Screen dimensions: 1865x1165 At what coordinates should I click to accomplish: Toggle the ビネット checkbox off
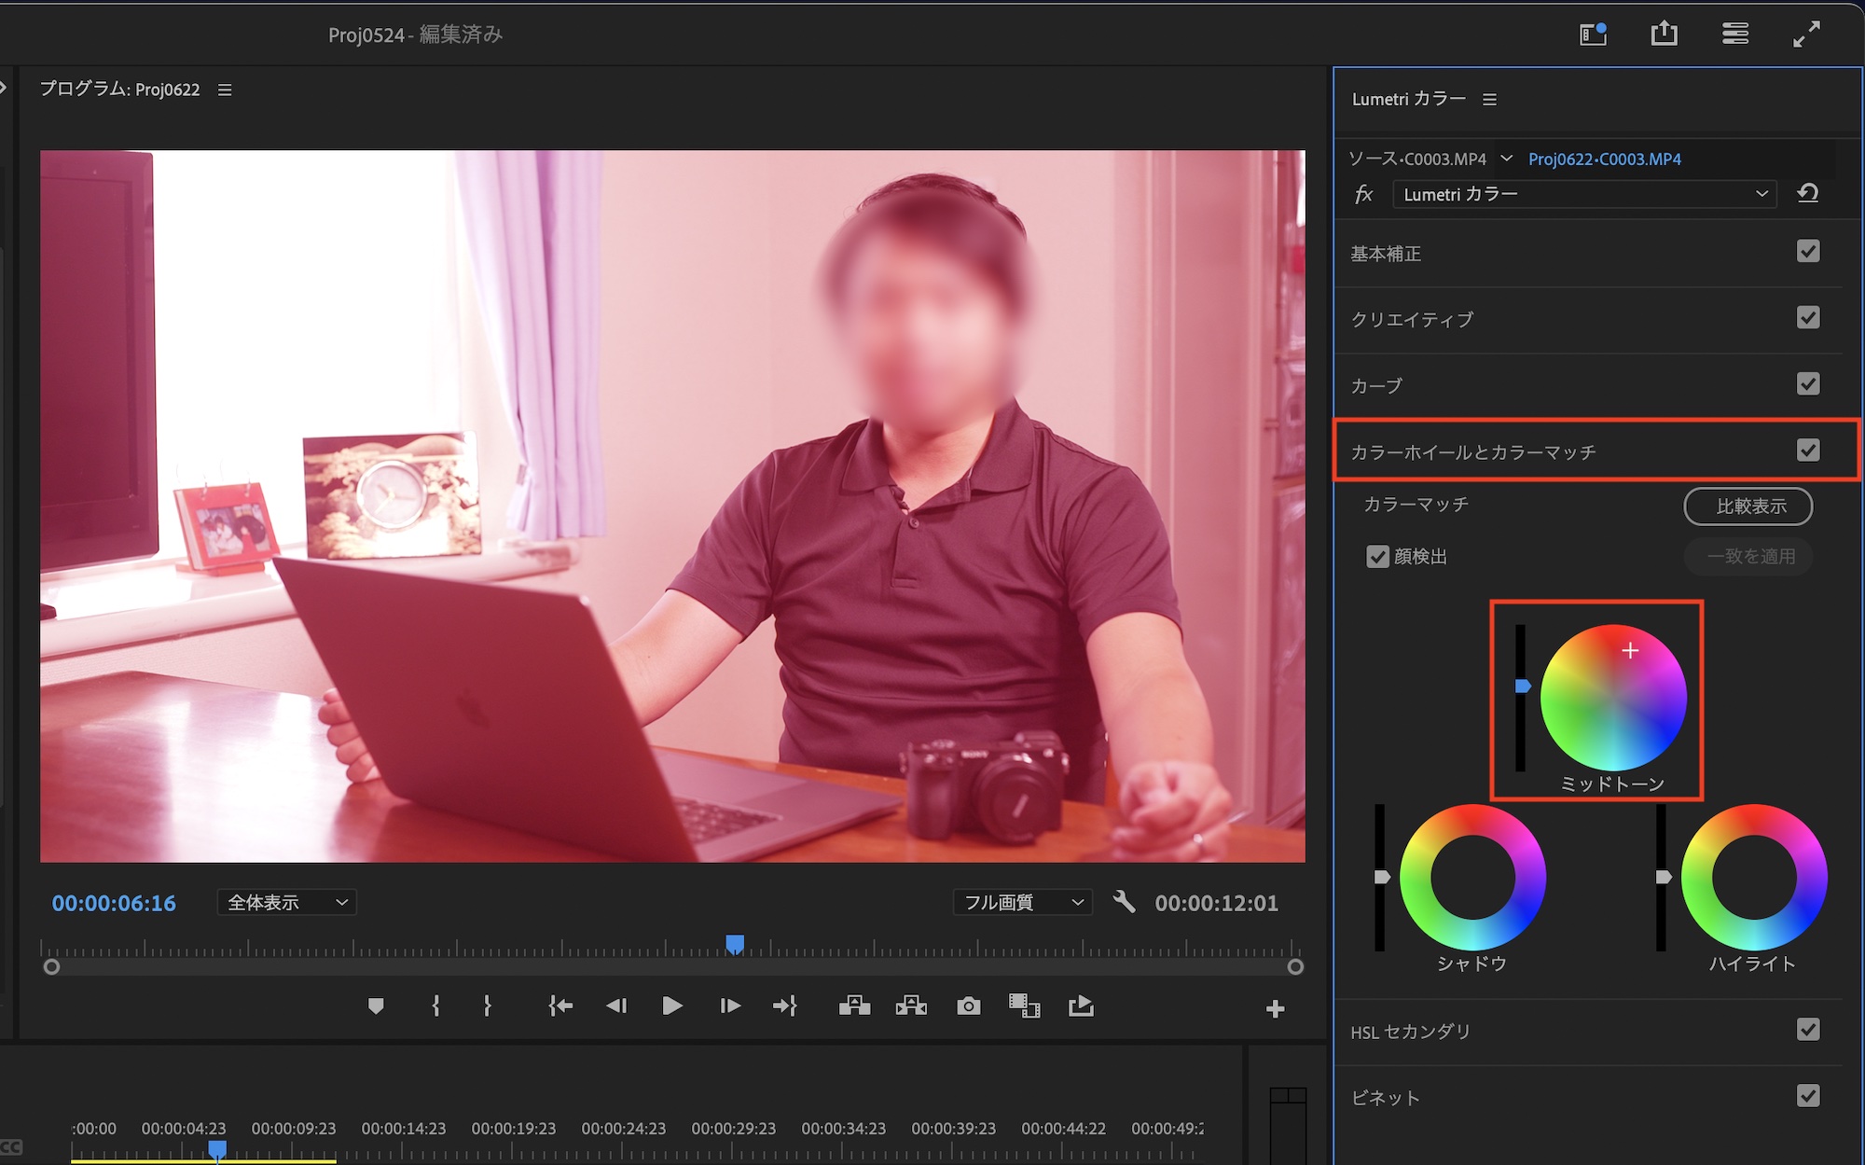point(1807,1096)
